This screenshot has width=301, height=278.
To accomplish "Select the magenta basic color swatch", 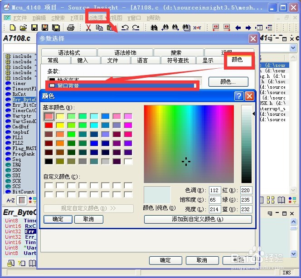I will click(128, 125).
